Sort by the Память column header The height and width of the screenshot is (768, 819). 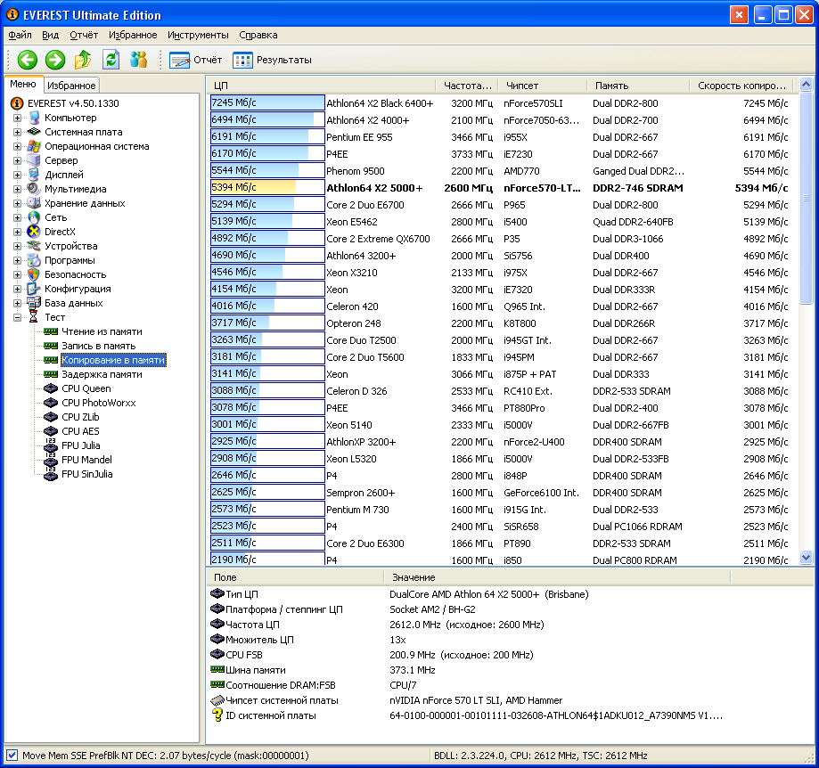[638, 86]
